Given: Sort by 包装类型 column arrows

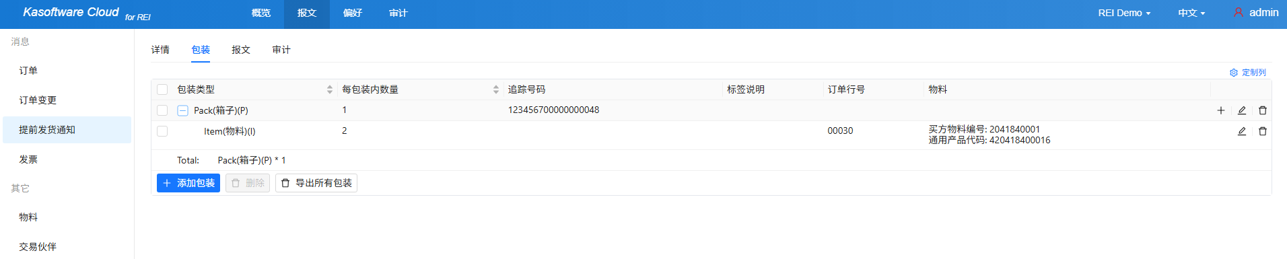Looking at the screenshot, I should (x=329, y=89).
